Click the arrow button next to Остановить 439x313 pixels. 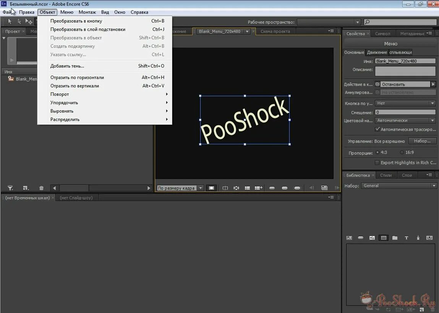coord(433,84)
